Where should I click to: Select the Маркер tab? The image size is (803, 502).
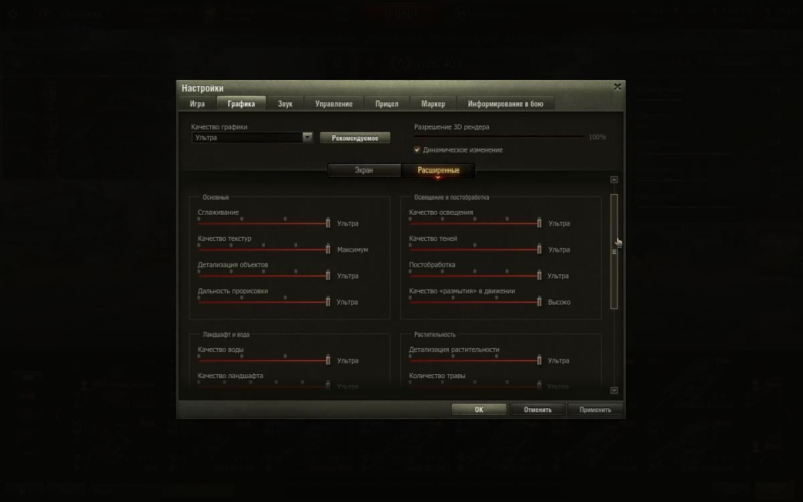click(x=433, y=103)
